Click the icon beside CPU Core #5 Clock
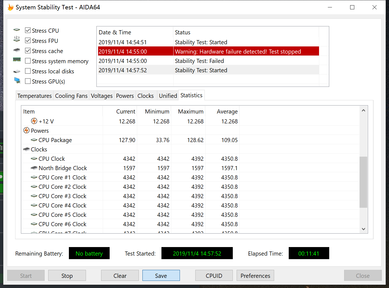The image size is (389, 288). [x=34, y=215]
